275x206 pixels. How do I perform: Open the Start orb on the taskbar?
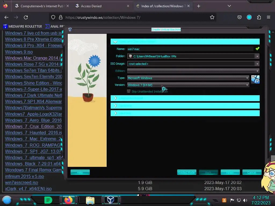click(7, 200)
